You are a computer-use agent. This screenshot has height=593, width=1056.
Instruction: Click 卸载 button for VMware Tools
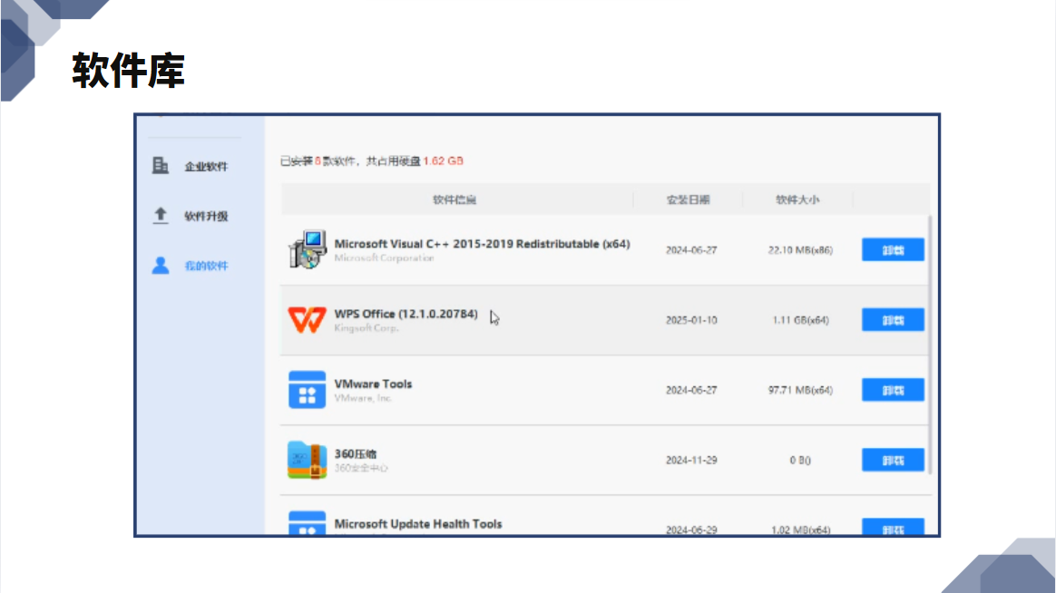[x=893, y=390]
